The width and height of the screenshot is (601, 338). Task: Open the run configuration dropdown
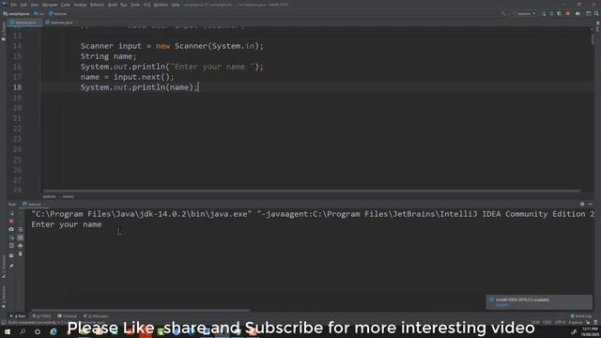click(524, 13)
